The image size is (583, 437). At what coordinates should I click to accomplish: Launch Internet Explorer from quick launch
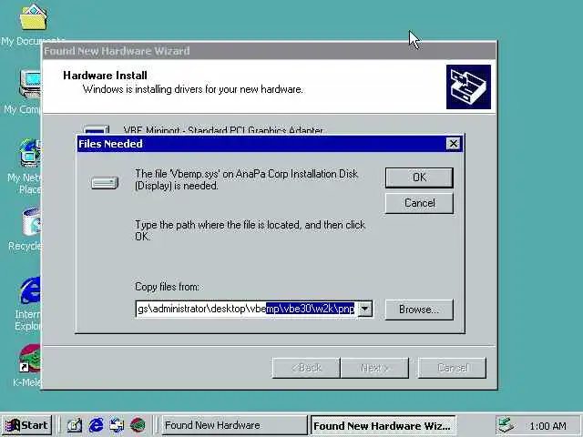pyautogui.click(x=96, y=425)
